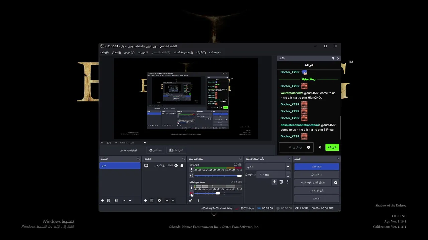This screenshot has height=240, width=428.
Task: Float the chat dock (الشات) window
Action: pos(333,58)
